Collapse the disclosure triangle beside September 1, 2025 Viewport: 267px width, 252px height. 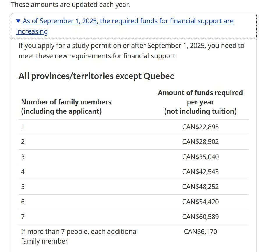click(x=18, y=21)
